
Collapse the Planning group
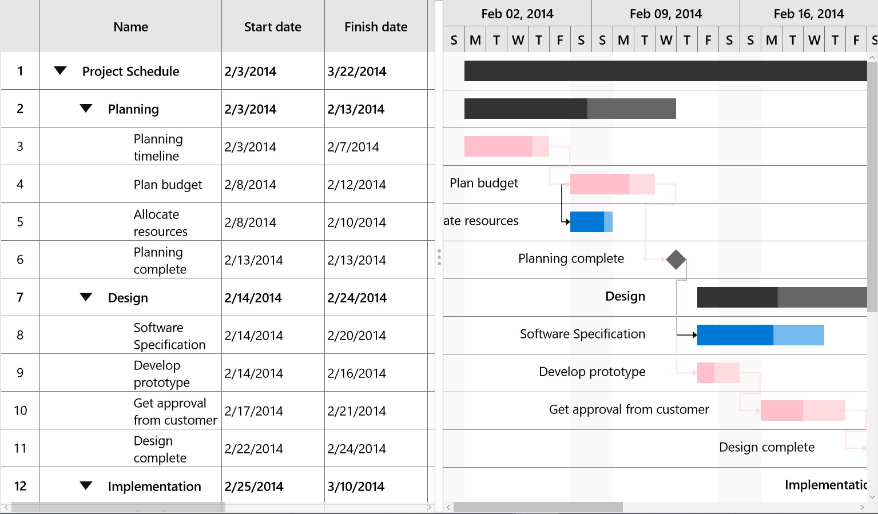pos(86,109)
